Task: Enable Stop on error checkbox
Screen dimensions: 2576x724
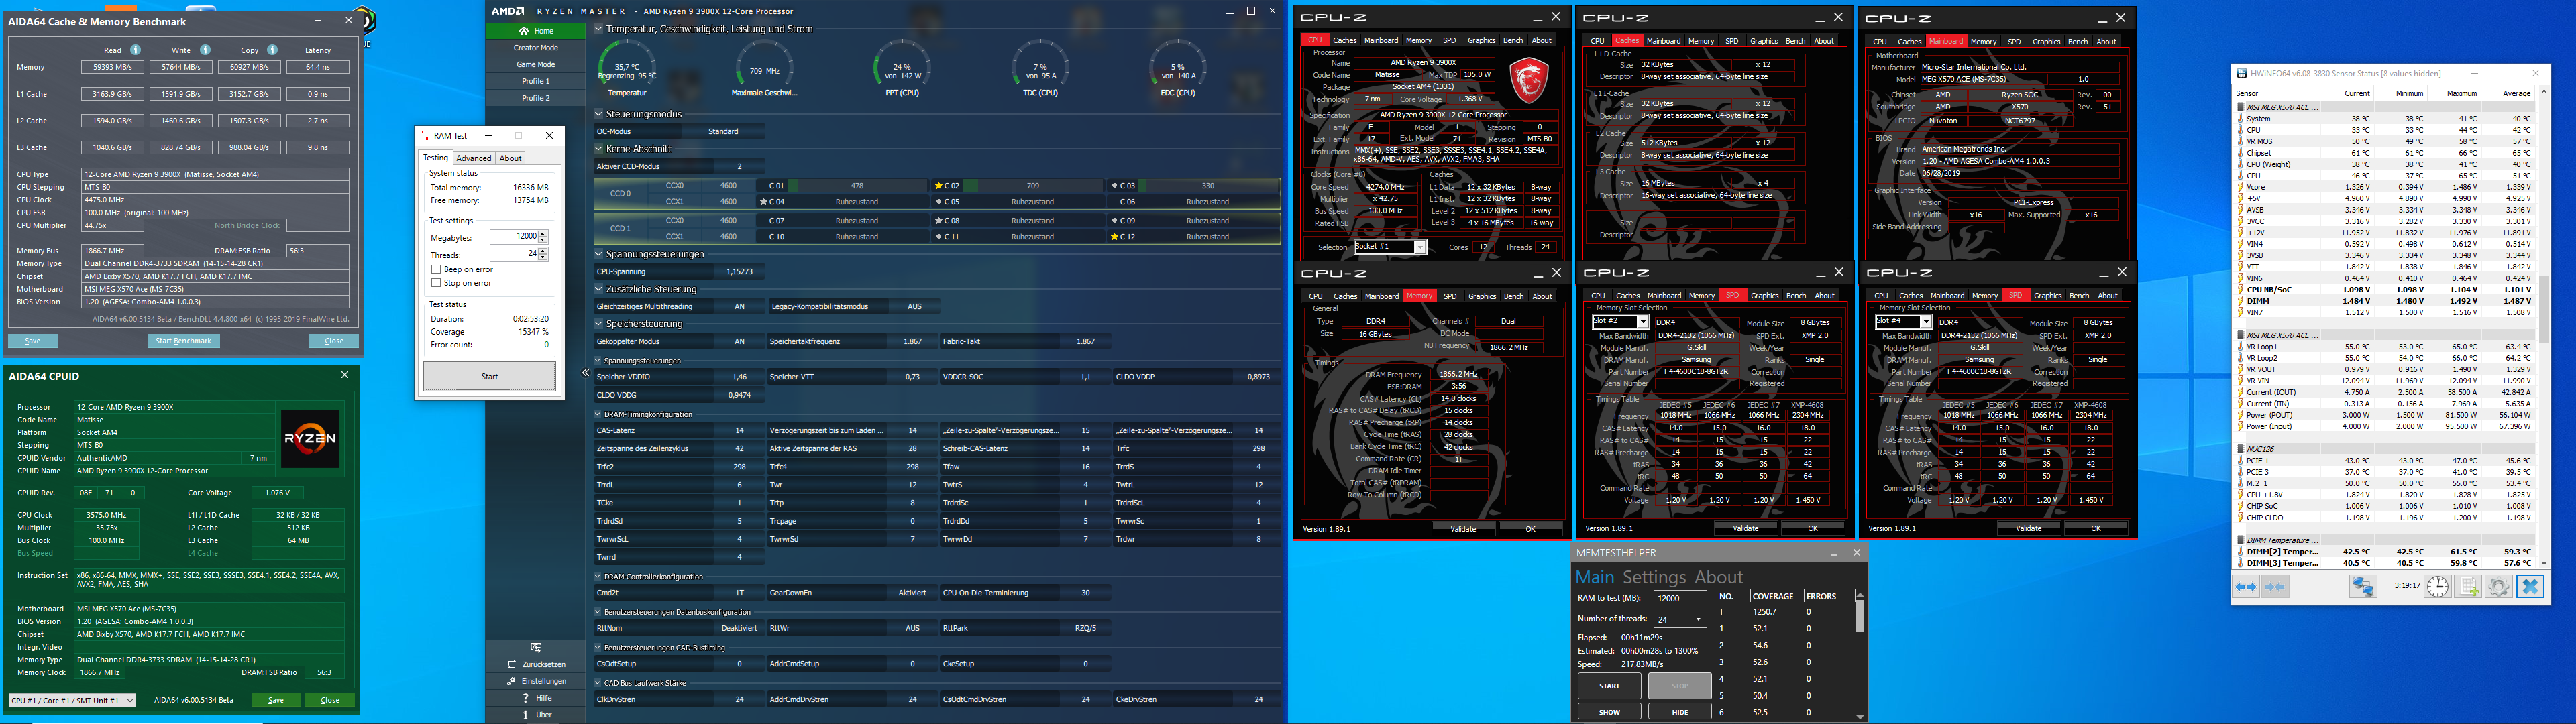Action: (x=436, y=283)
